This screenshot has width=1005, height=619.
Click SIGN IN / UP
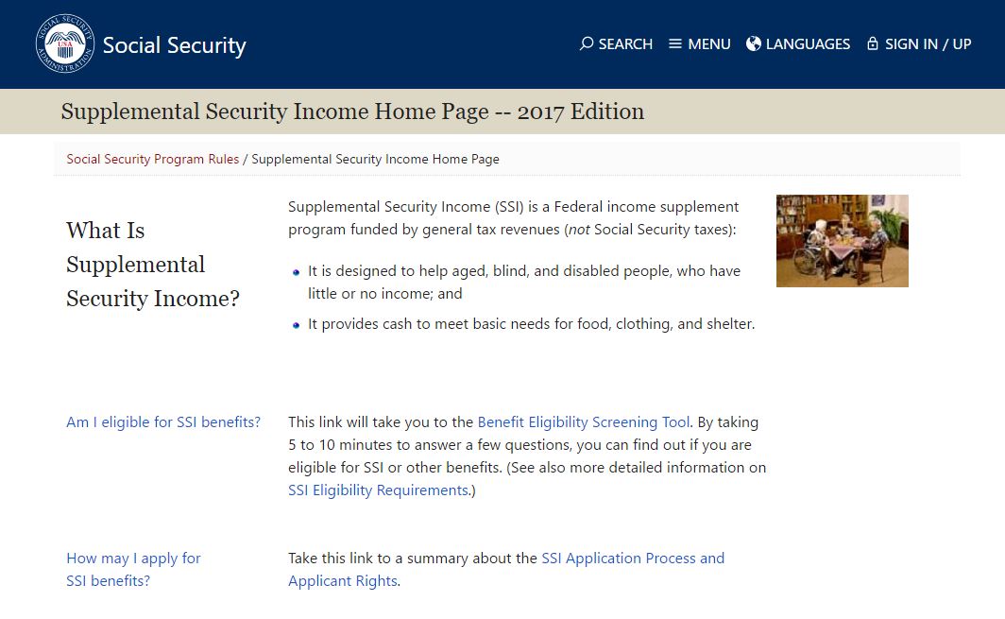pos(928,43)
